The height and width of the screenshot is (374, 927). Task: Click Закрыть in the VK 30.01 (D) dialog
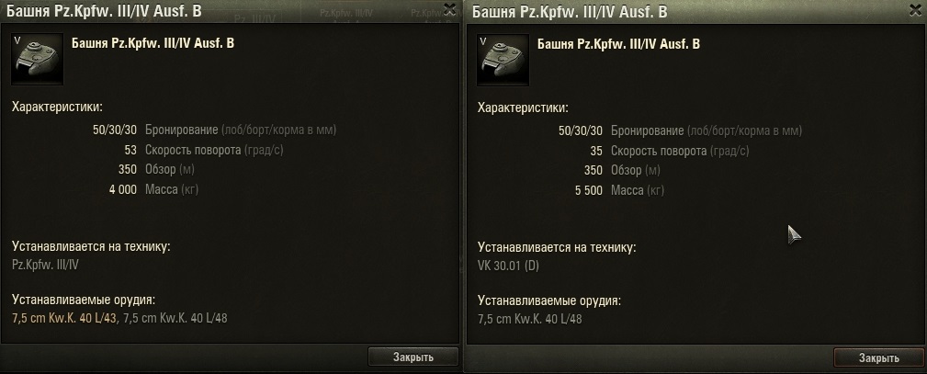click(x=879, y=357)
